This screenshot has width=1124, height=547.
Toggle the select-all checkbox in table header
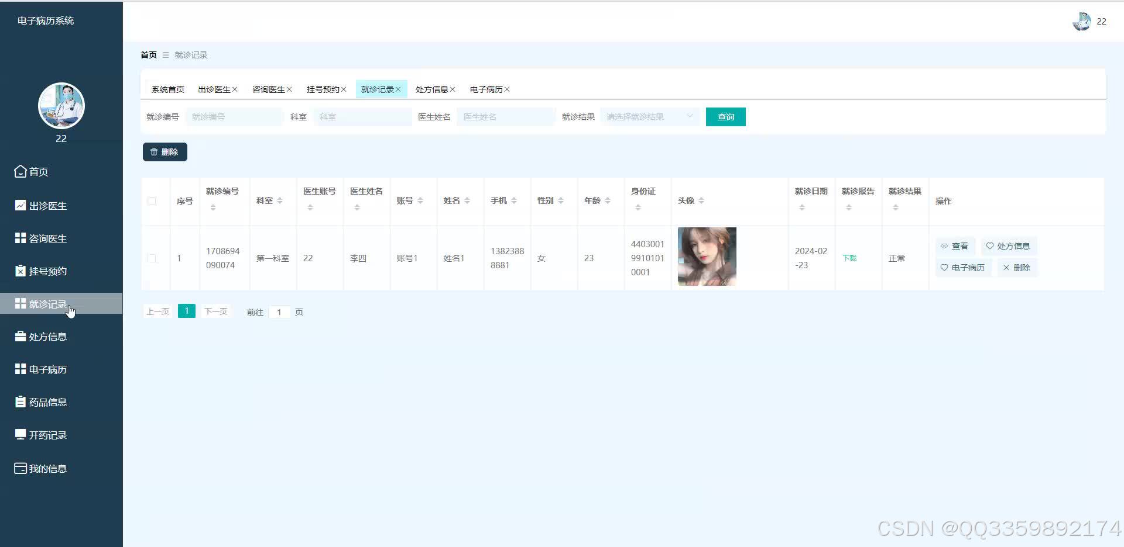(x=152, y=201)
